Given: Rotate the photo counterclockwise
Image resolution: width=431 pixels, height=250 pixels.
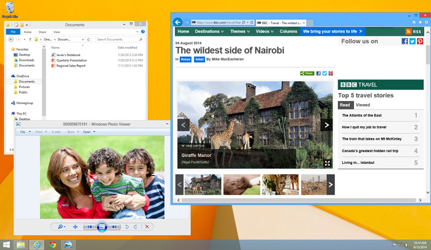Looking at the screenshot, I should pyautogui.click(x=127, y=227).
